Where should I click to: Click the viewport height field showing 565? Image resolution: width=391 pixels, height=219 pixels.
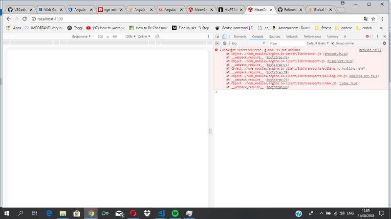coord(115,36)
